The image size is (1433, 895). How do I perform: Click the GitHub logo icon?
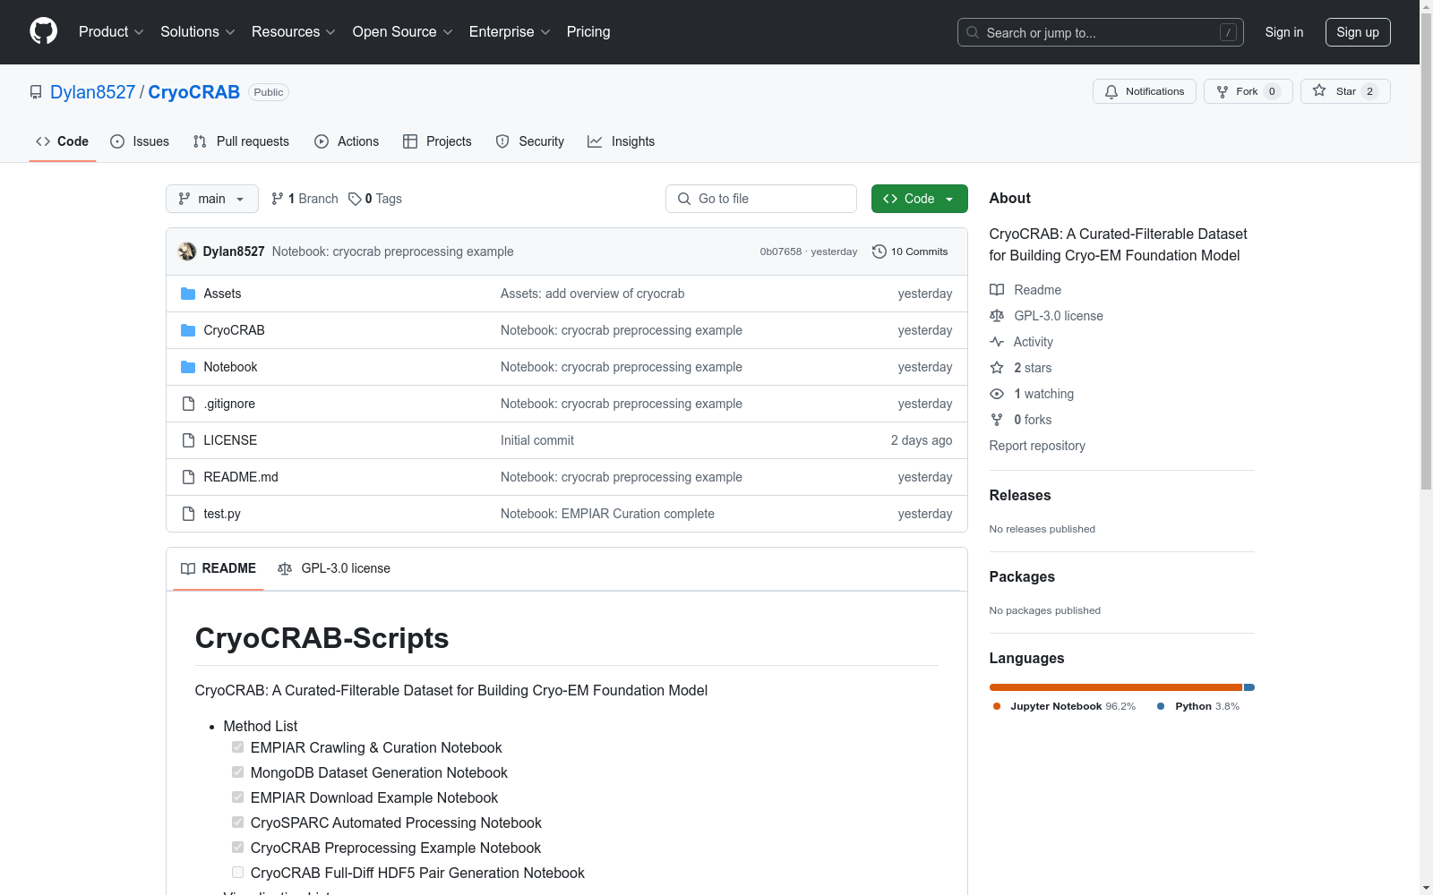coord(43,31)
